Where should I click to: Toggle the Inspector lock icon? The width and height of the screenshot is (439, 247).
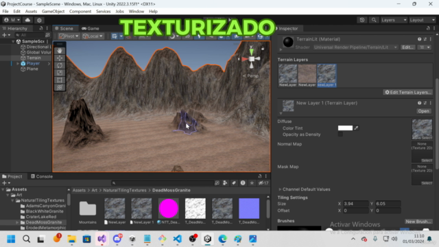pos(428,28)
